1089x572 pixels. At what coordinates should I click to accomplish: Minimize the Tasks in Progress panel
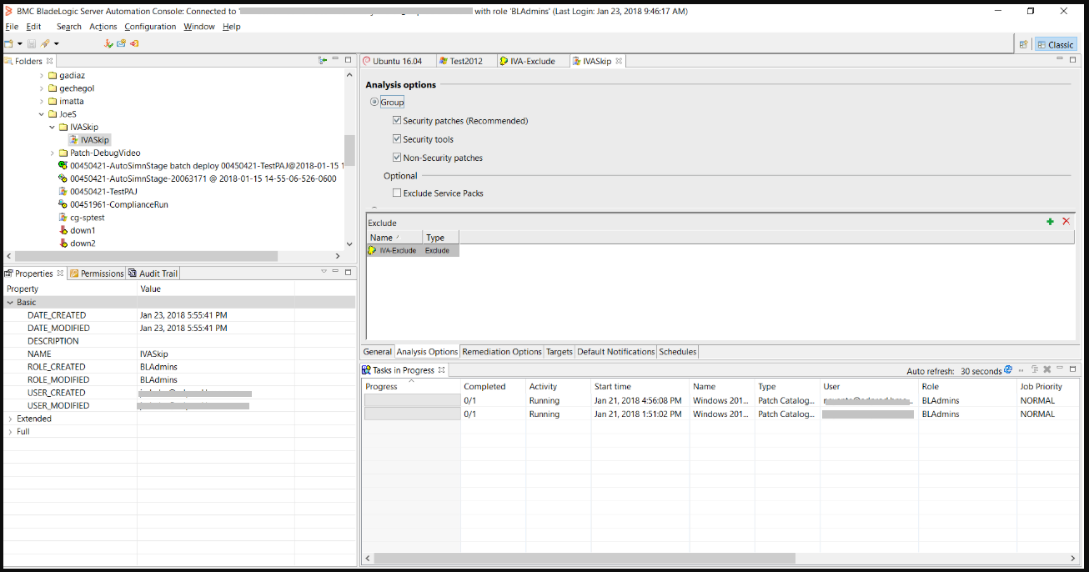(x=1061, y=369)
